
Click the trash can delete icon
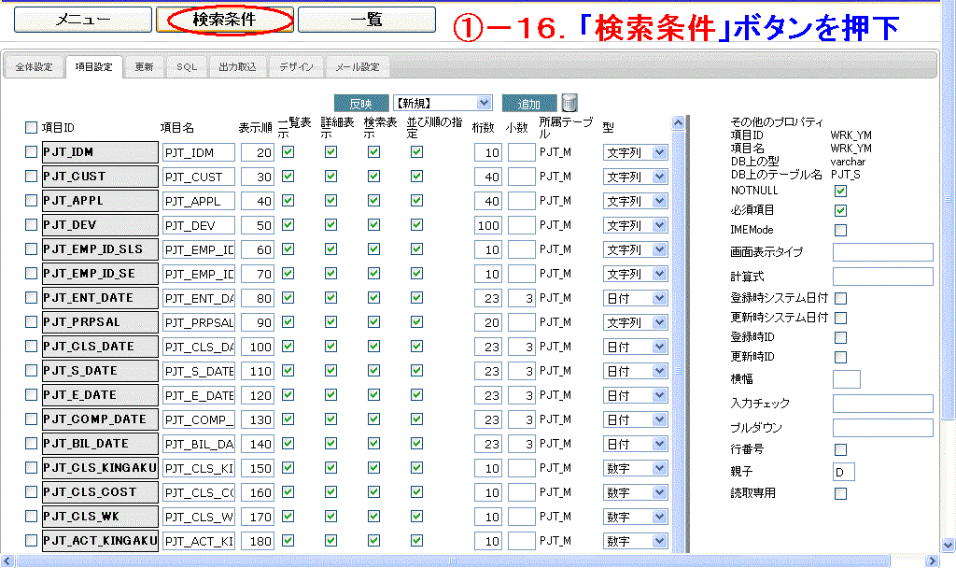pyautogui.click(x=569, y=103)
